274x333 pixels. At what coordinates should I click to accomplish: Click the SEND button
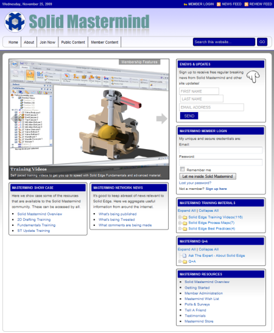pyautogui.click(x=189, y=116)
